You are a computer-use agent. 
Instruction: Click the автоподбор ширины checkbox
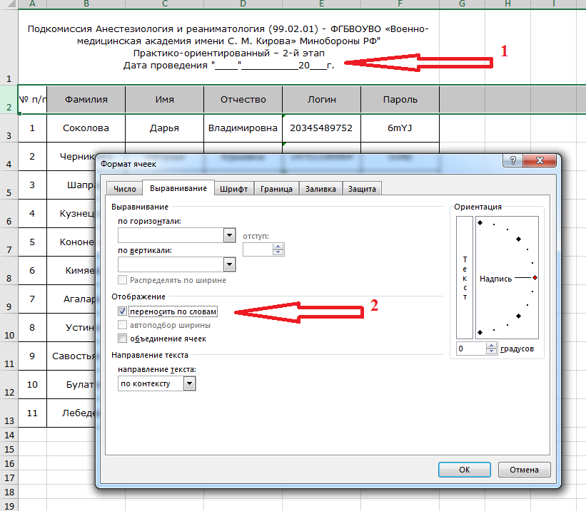pos(123,325)
